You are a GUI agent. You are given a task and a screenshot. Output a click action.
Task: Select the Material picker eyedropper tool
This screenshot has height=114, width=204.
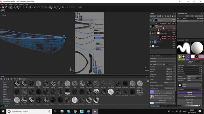tap(35, 7)
